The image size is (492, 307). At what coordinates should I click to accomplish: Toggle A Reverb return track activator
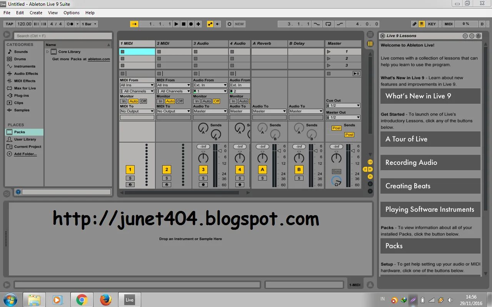pyautogui.click(x=263, y=169)
